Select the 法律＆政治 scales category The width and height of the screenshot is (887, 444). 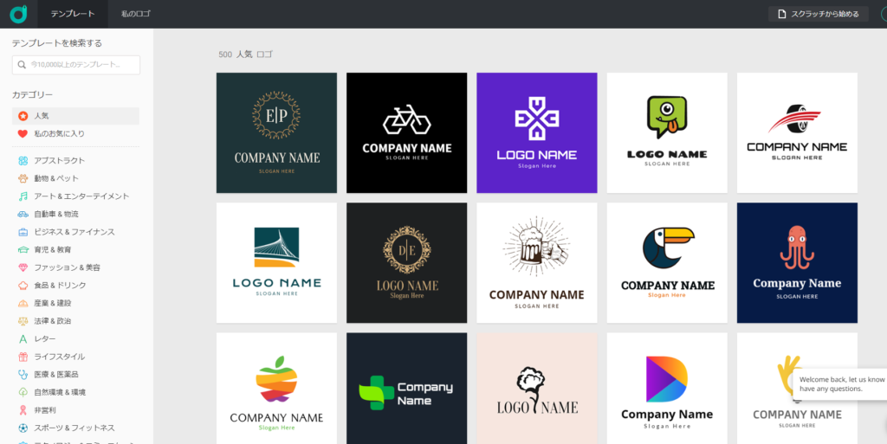(52, 321)
